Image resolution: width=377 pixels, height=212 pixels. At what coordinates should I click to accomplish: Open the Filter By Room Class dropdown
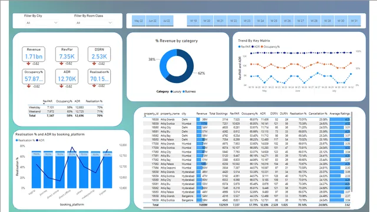[x=94, y=23]
